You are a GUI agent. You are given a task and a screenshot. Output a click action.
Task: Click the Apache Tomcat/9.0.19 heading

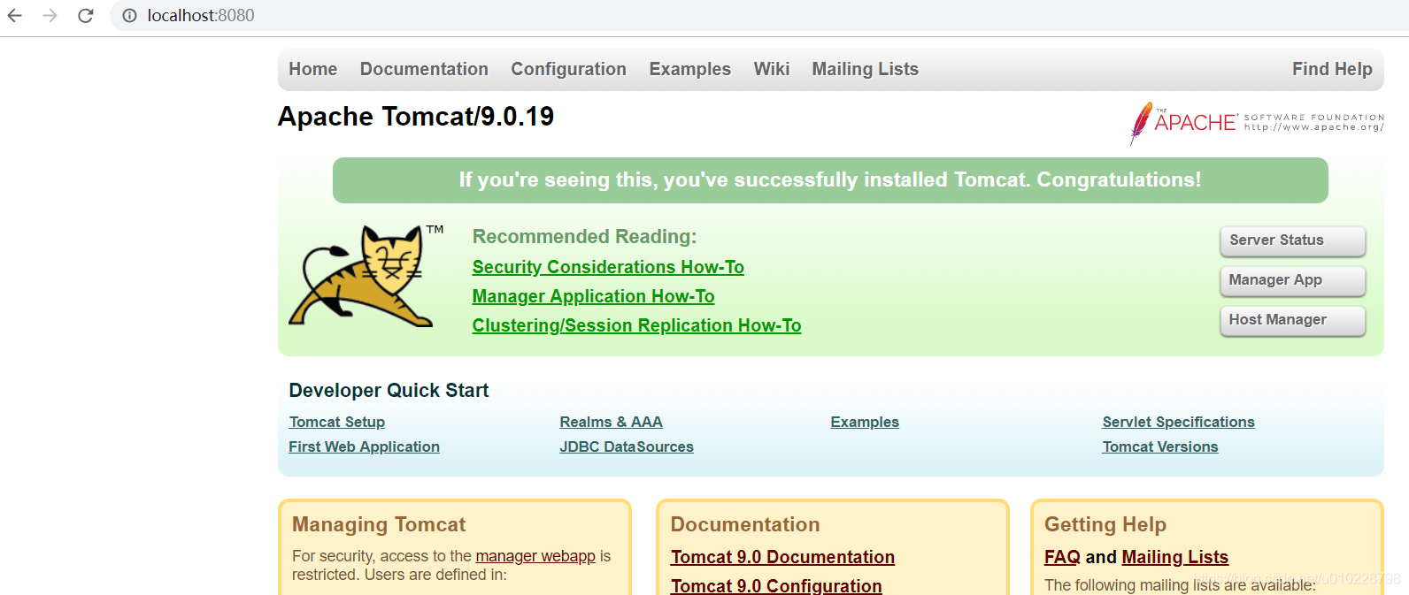416,117
